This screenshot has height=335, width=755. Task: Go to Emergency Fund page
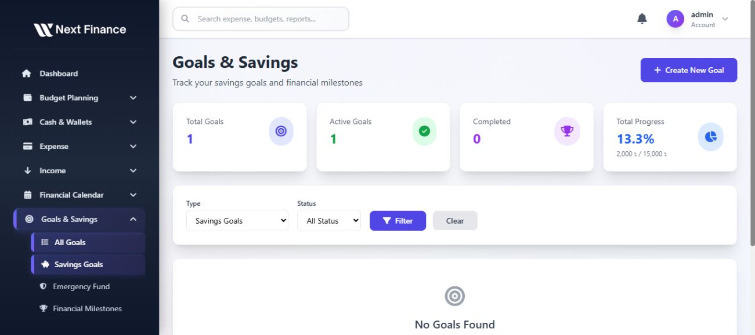pos(81,286)
